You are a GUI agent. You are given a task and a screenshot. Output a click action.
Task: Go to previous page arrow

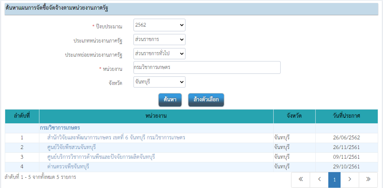[319, 180]
